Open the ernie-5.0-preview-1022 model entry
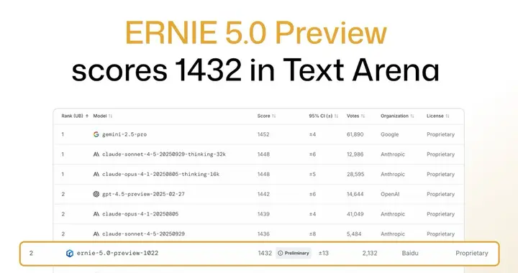Screen dimensions: 518x273 (117, 253)
